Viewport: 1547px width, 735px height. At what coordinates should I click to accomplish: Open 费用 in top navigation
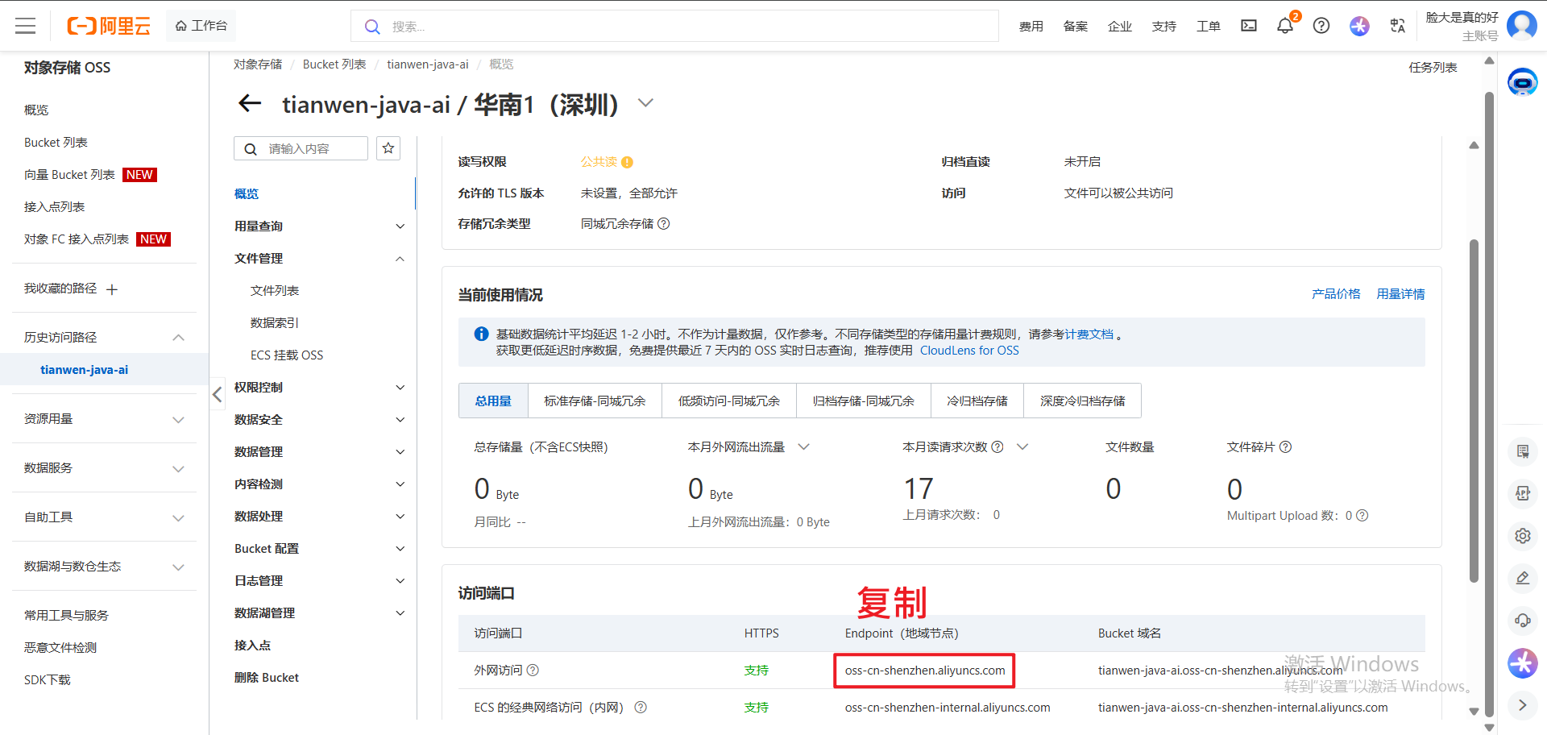point(1031,27)
